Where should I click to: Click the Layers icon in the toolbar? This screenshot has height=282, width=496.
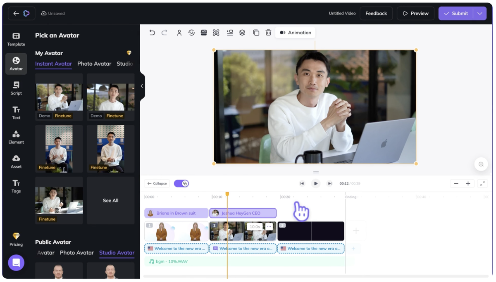(x=242, y=32)
